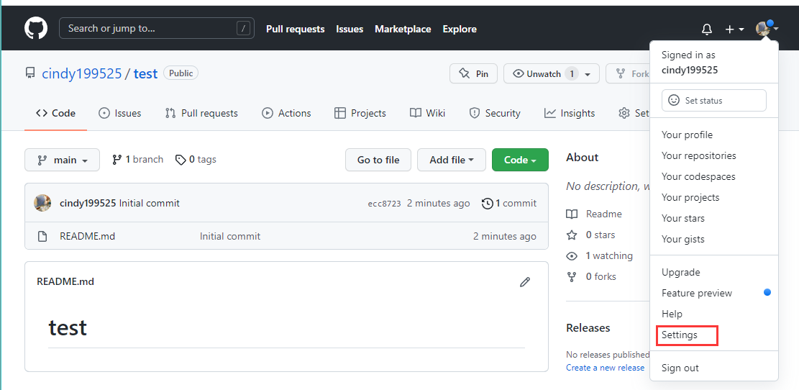Switch to the Security tab
This screenshot has width=799, height=390.
click(x=494, y=113)
